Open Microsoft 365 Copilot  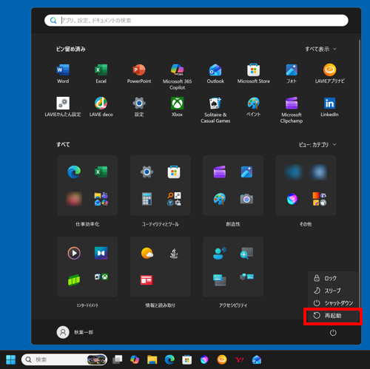[x=177, y=77]
